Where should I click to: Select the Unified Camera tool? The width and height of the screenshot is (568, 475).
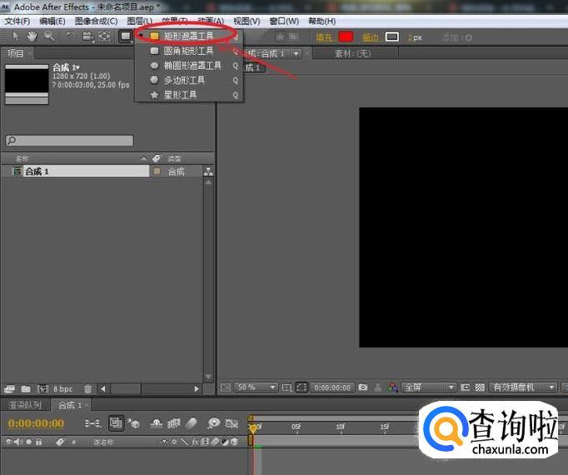point(87,37)
